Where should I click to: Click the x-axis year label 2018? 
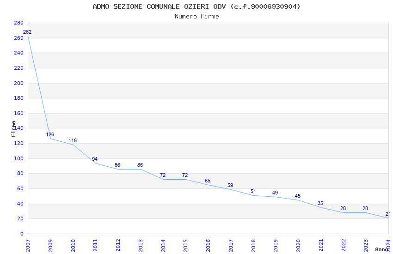click(x=253, y=246)
